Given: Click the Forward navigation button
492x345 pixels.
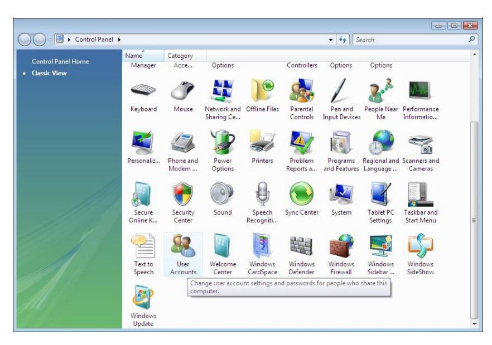Looking at the screenshot, I should [x=39, y=40].
